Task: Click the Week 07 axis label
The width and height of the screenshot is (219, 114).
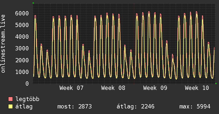Action: coord(71,88)
